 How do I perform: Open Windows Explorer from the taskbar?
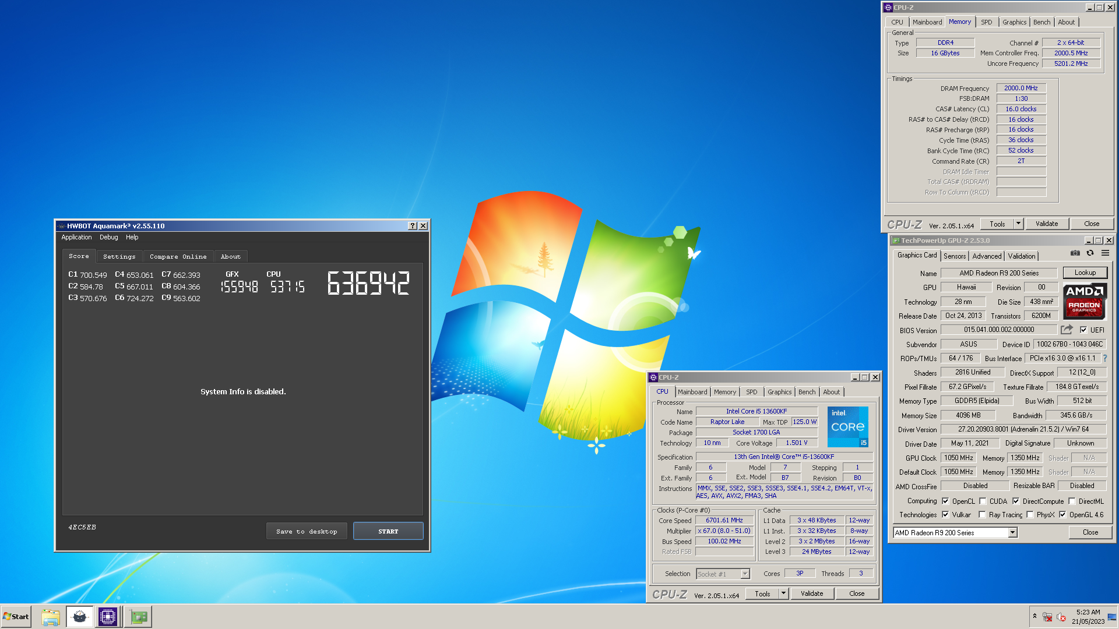pyautogui.click(x=51, y=617)
